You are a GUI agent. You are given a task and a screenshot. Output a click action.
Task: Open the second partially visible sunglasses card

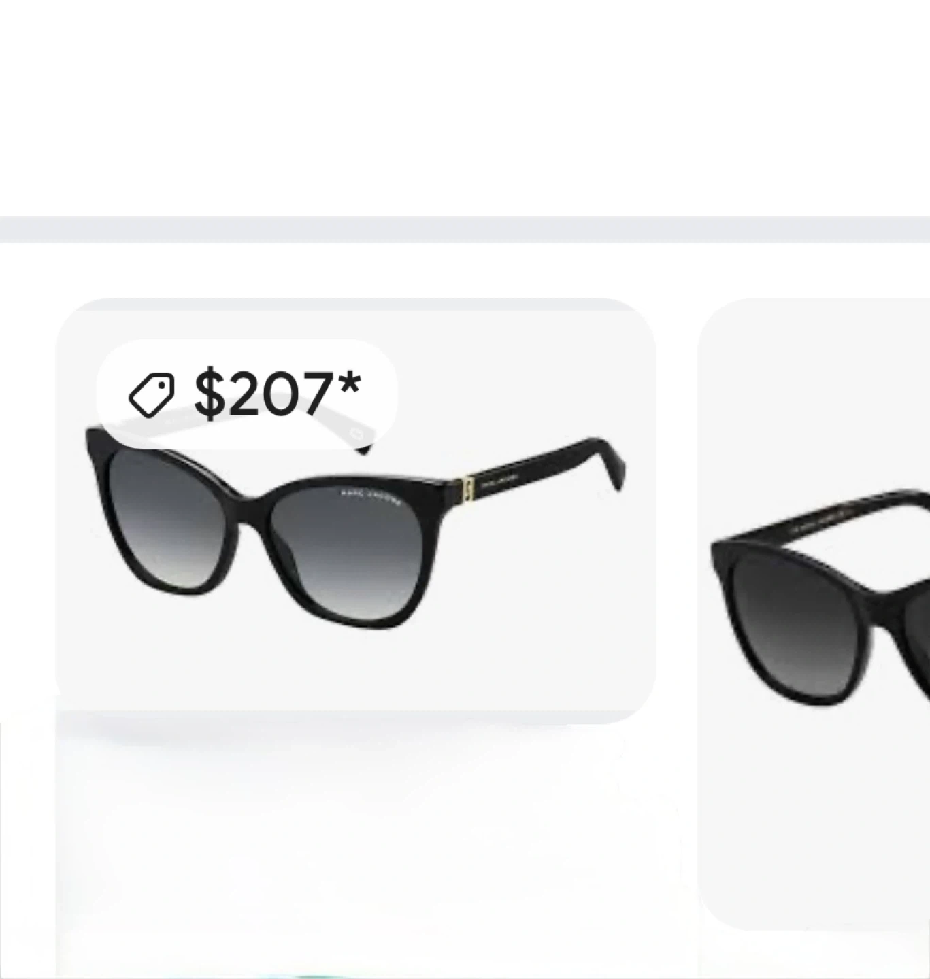tap(814, 612)
